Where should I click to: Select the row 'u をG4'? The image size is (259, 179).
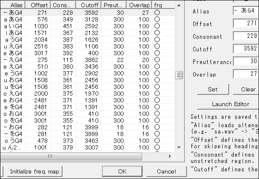coord(87,87)
